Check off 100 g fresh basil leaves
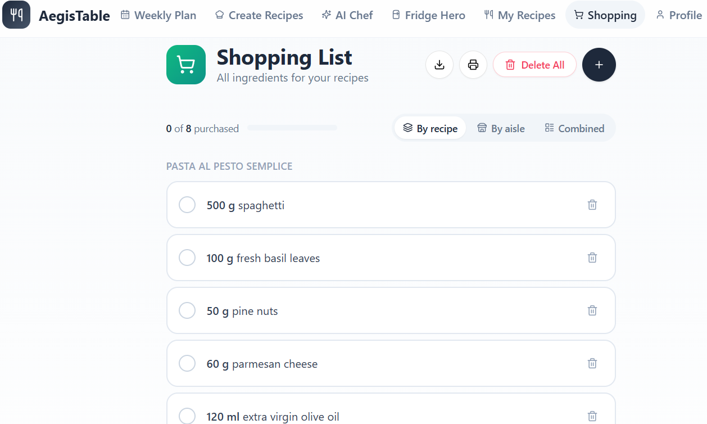707x424 pixels. pyautogui.click(x=187, y=258)
